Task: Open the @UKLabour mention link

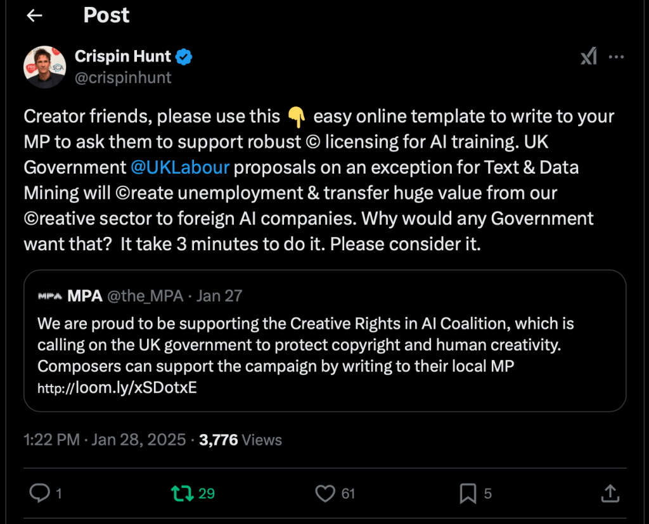Action: point(179,167)
